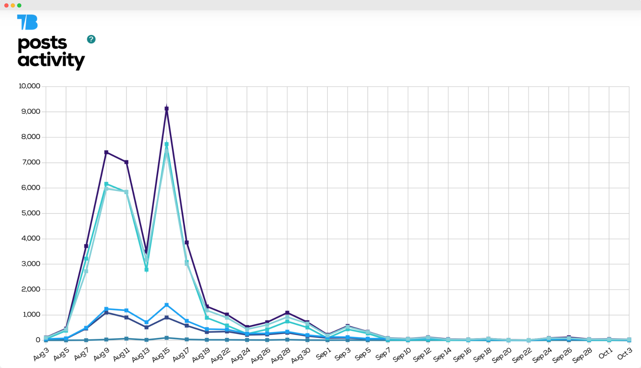Click the y-axis label 1,000
Image resolution: width=641 pixels, height=368 pixels.
click(31, 315)
